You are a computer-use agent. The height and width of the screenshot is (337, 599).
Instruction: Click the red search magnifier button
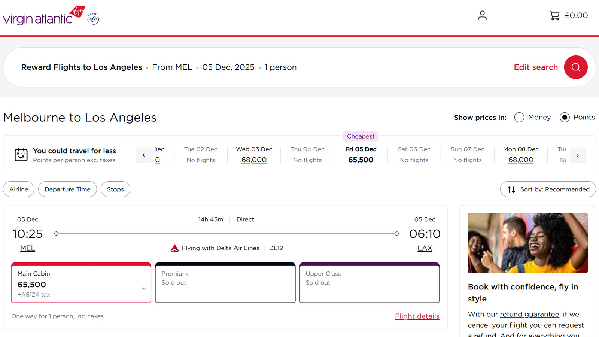click(576, 67)
